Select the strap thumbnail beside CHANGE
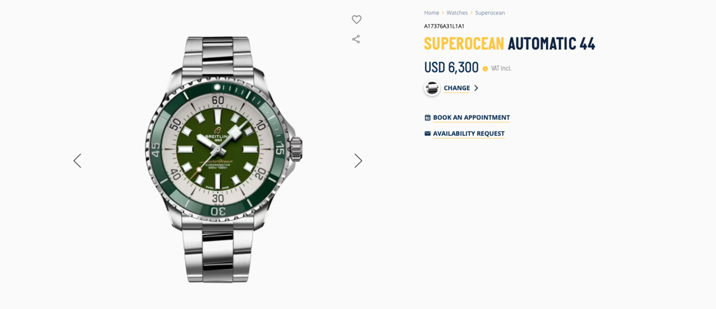This screenshot has width=716, height=309. coord(432,88)
